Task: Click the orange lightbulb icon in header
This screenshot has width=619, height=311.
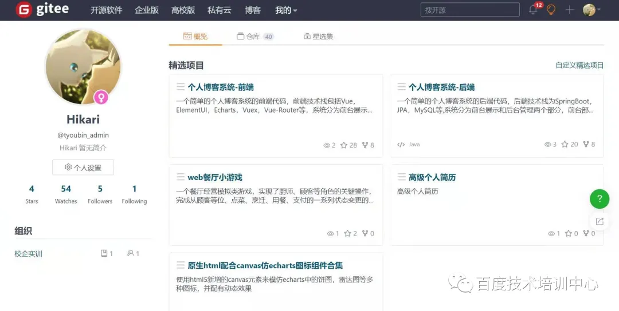Action: (x=551, y=10)
